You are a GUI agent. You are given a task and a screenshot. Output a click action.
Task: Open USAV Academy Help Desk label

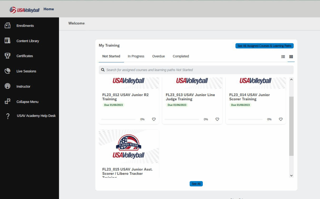tap(36, 116)
